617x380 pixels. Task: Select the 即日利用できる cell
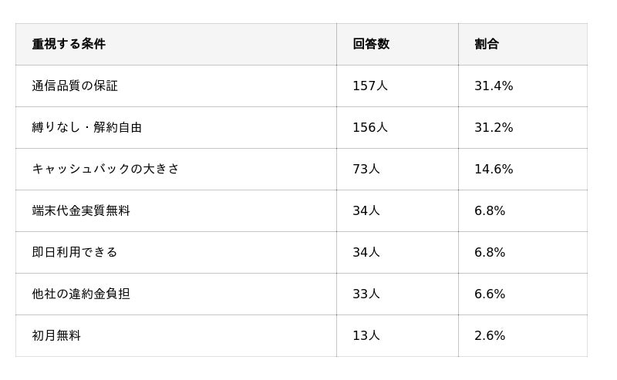[75, 252]
